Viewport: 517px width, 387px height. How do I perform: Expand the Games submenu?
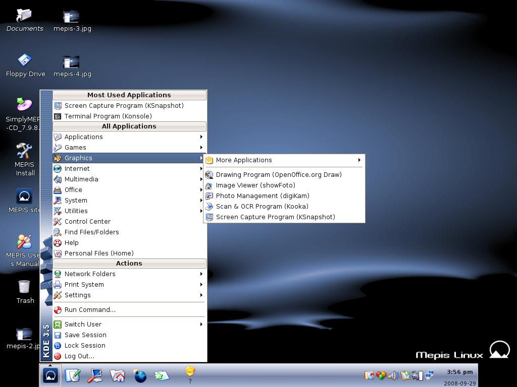130,148
